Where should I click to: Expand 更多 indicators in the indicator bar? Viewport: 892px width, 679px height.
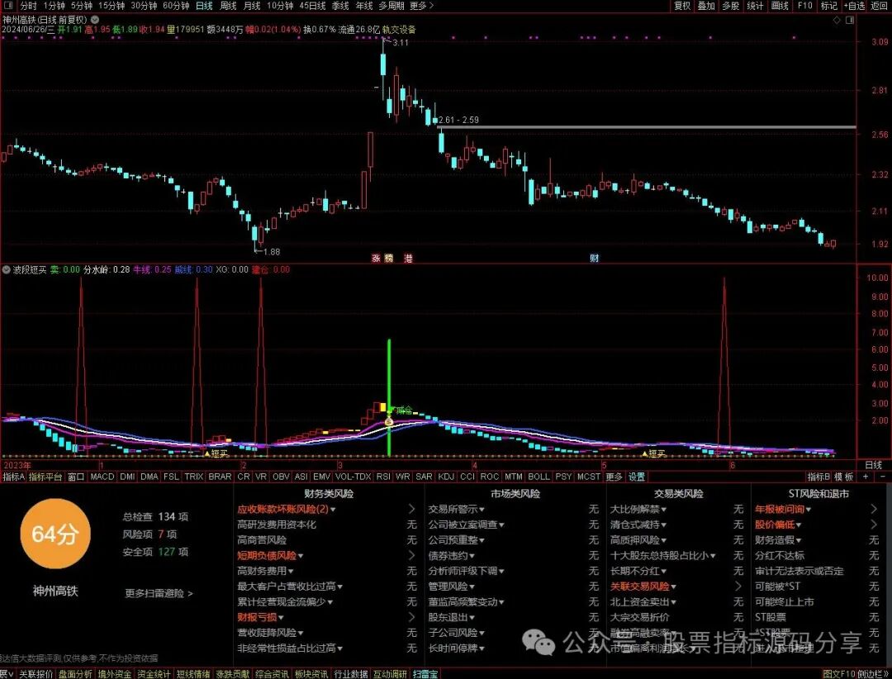[x=614, y=477]
